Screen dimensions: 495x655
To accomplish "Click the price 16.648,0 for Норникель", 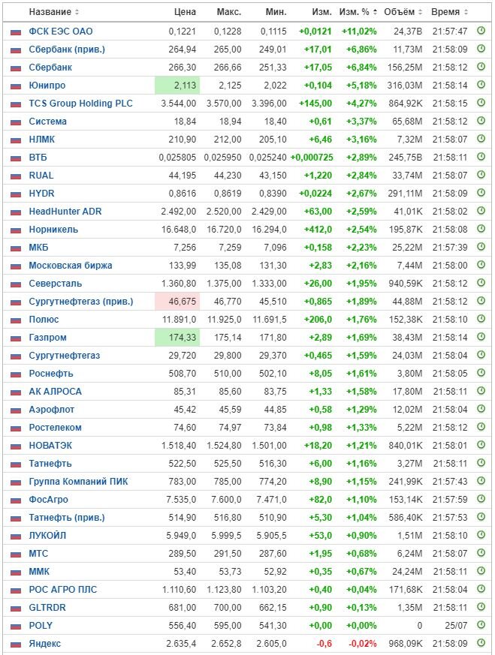I will 179,230.
